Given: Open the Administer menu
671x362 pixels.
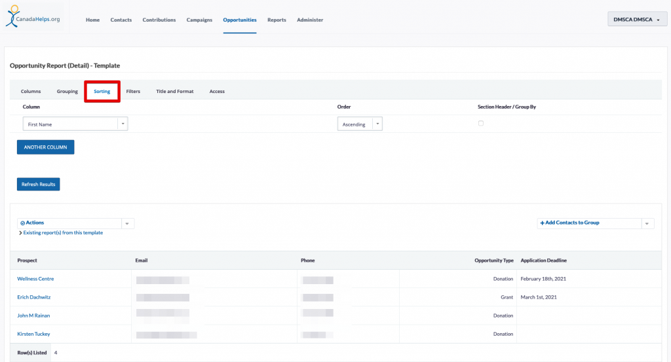Looking at the screenshot, I should (310, 20).
